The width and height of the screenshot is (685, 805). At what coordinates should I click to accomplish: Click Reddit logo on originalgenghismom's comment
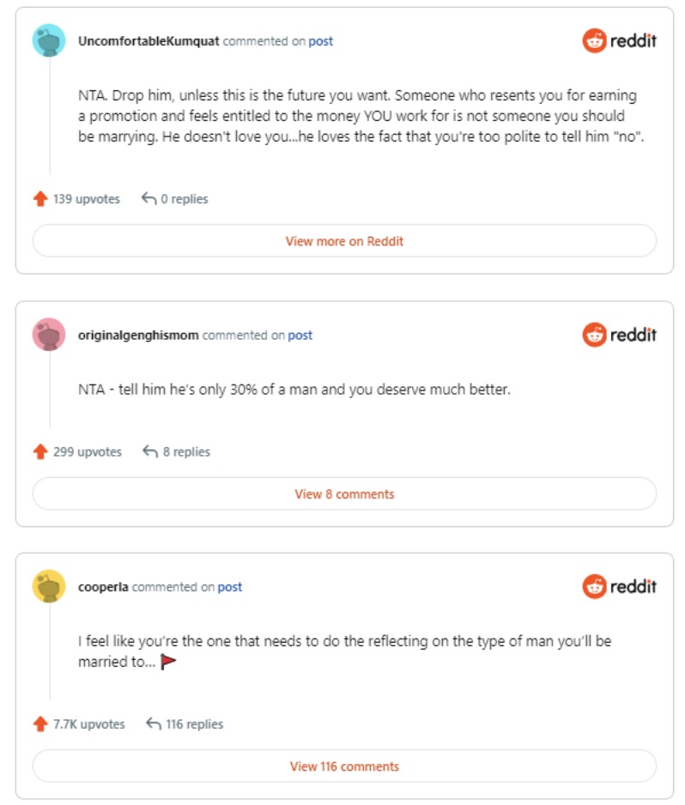point(619,335)
